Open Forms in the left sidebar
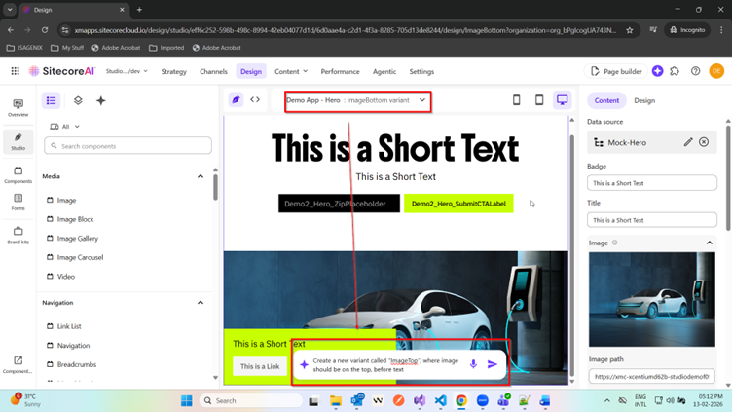732x412 pixels. [18, 203]
